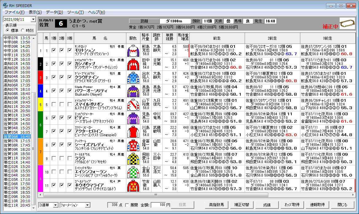Click jockey silks icon for シーイズアレディ
359x214 pixels.
click(133, 145)
